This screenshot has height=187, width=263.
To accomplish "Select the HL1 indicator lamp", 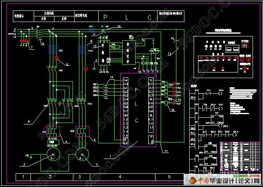I will click(x=174, y=84).
